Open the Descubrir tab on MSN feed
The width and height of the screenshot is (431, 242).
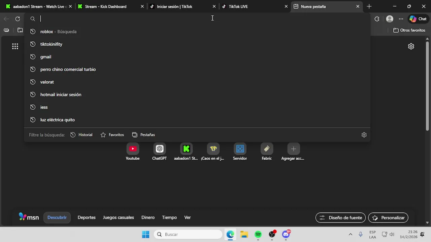tap(57, 217)
